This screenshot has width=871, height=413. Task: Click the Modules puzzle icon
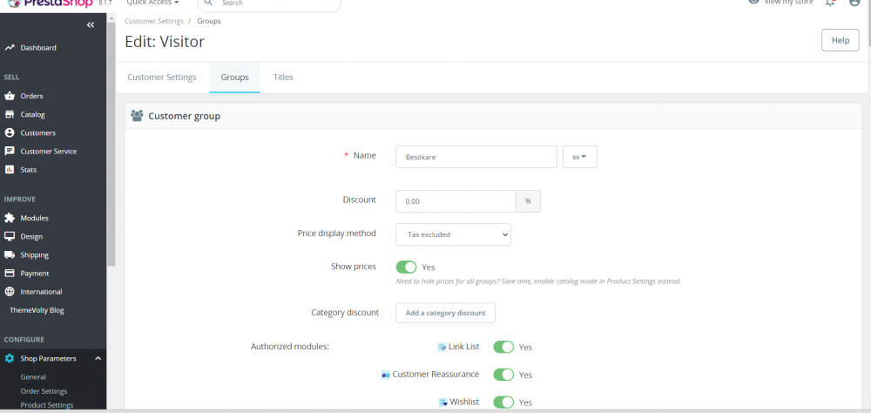click(x=9, y=218)
